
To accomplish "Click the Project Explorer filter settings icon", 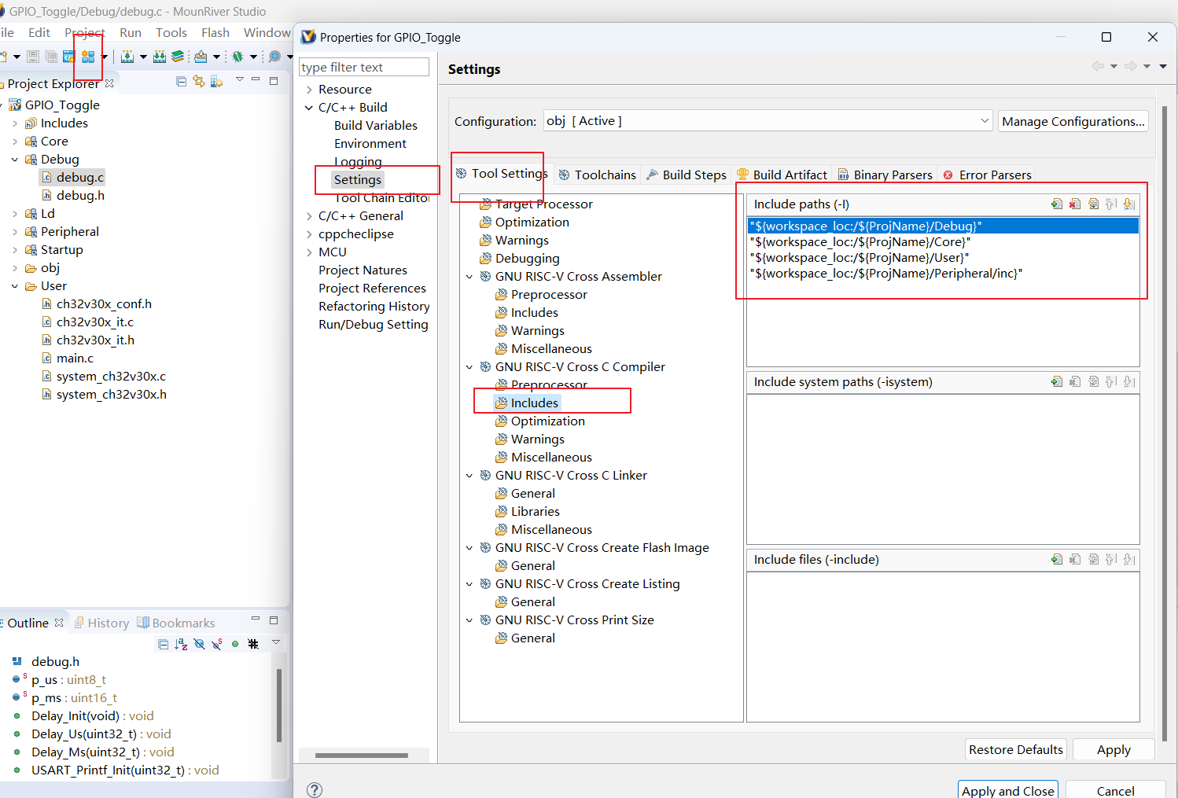I will (x=216, y=82).
